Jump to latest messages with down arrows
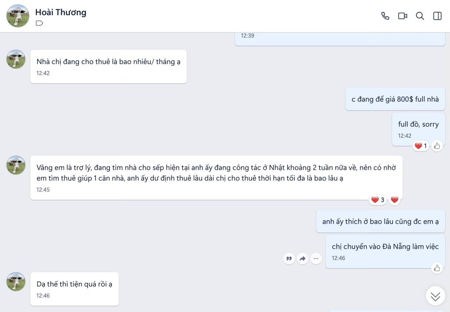 435,296
